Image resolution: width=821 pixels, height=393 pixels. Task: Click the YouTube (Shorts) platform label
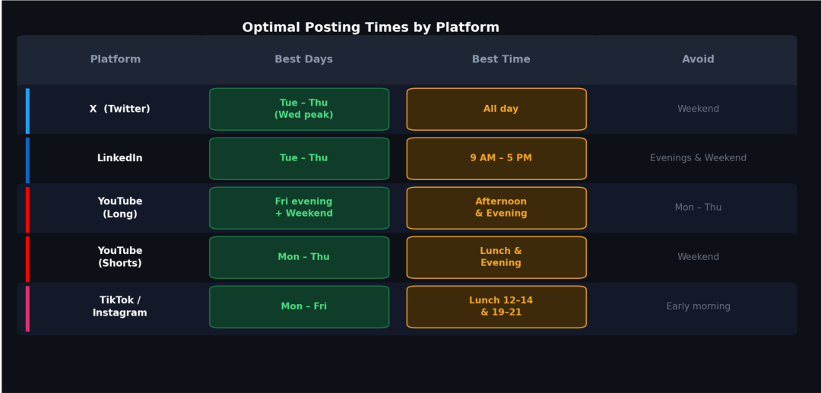pos(119,257)
